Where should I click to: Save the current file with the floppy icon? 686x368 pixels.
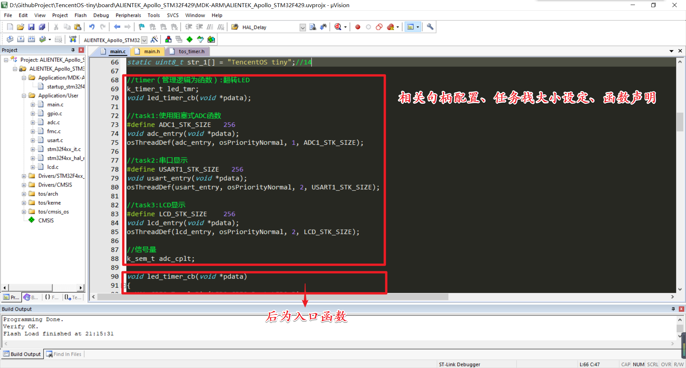pyautogui.click(x=31, y=27)
